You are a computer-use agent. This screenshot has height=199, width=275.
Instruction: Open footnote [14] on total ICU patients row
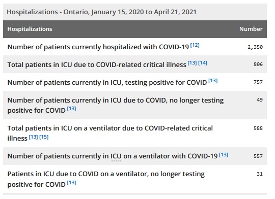203,63
